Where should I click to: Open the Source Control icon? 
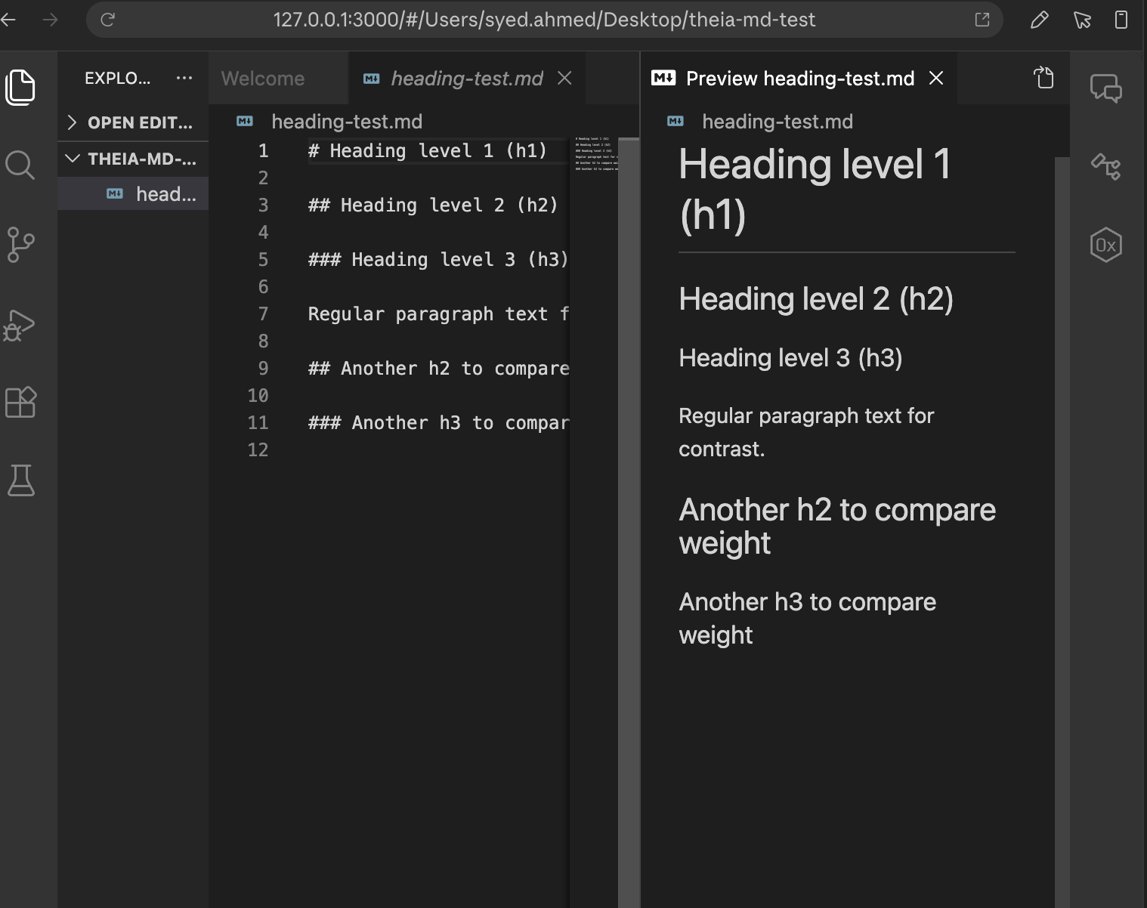click(x=20, y=245)
